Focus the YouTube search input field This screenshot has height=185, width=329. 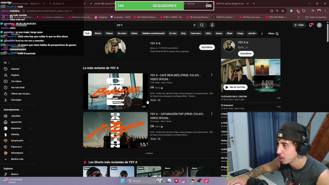[x=154, y=25]
